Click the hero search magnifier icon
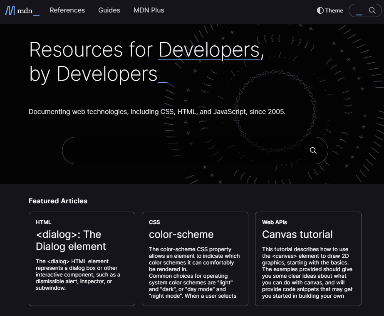Viewport: 384px width, 316px height. click(x=313, y=150)
